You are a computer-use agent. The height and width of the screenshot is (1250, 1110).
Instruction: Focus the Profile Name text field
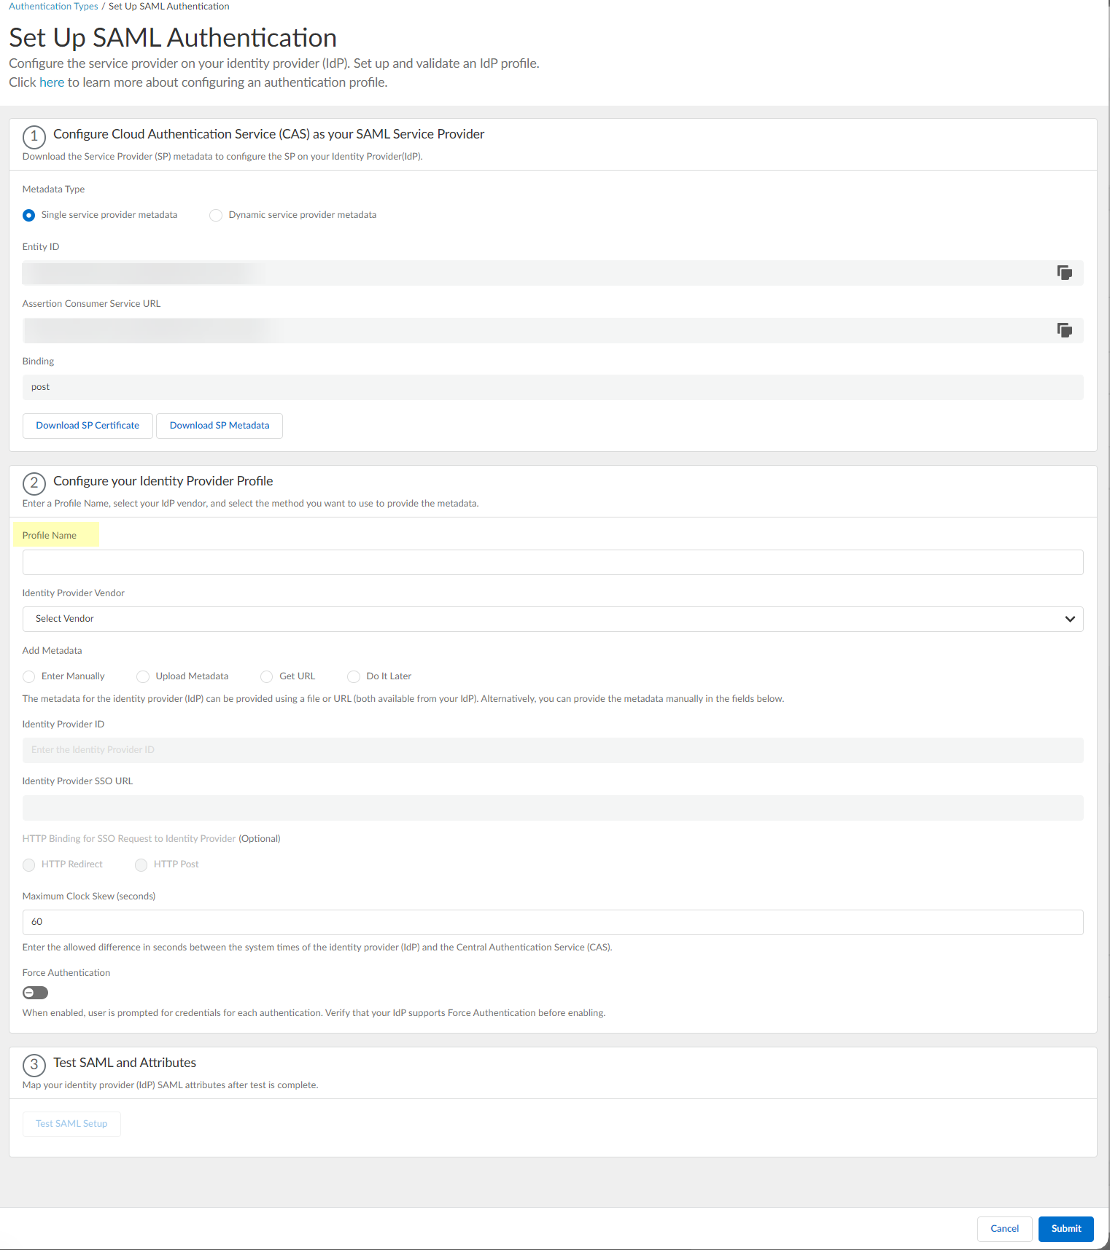point(552,562)
